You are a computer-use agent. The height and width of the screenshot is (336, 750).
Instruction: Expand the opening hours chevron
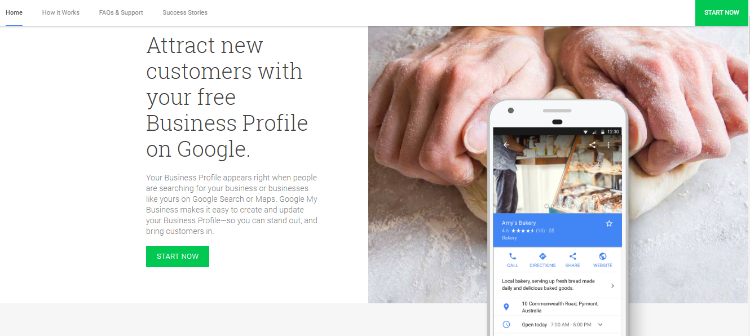tap(600, 325)
